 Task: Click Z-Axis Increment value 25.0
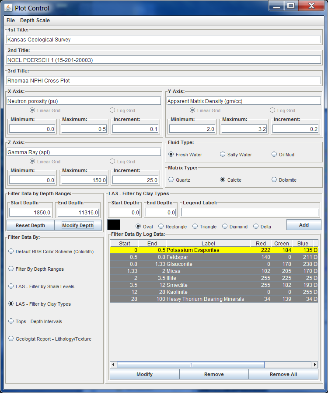point(135,180)
